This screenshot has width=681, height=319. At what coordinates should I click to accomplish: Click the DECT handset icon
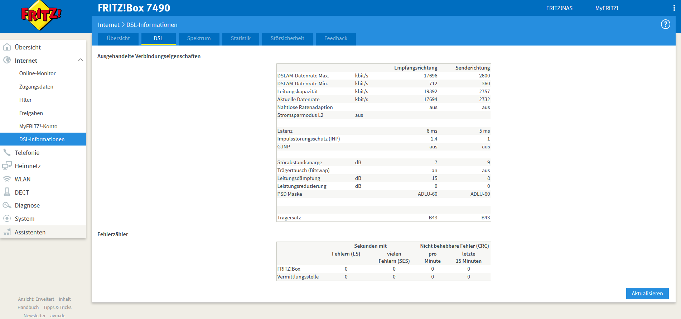7,192
